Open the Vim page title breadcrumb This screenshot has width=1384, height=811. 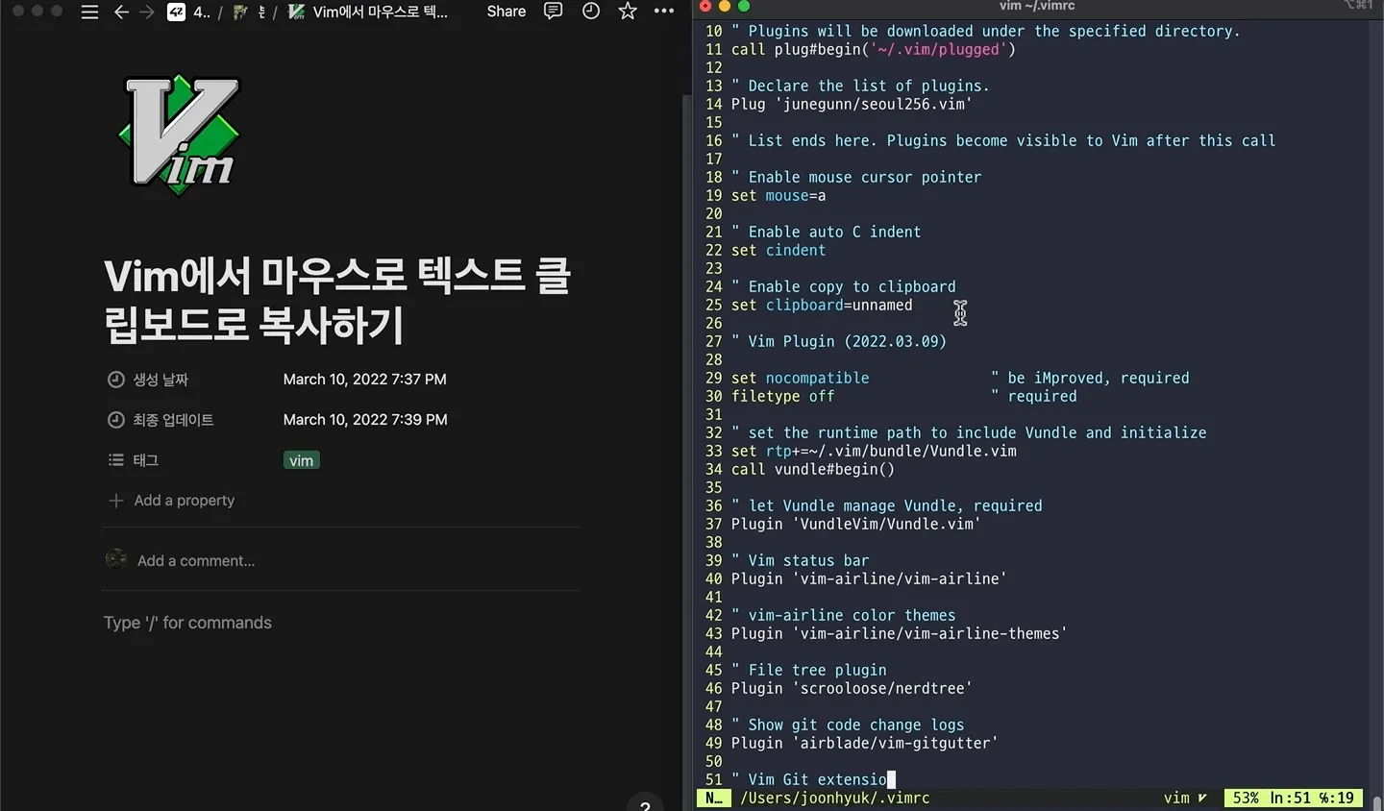[368, 12]
